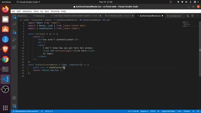Open Source Control view in activity bar
This screenshot has height=113, width=201.
pos(14,32)
